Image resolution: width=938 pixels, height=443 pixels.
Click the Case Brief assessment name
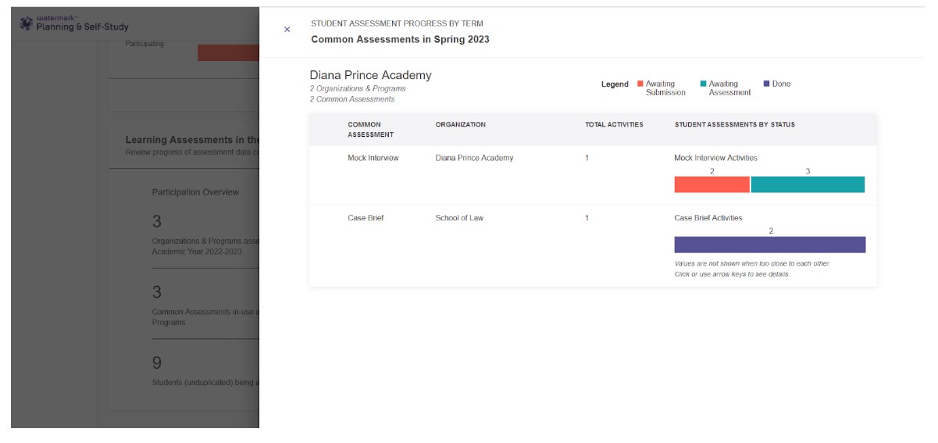point(366,218)
